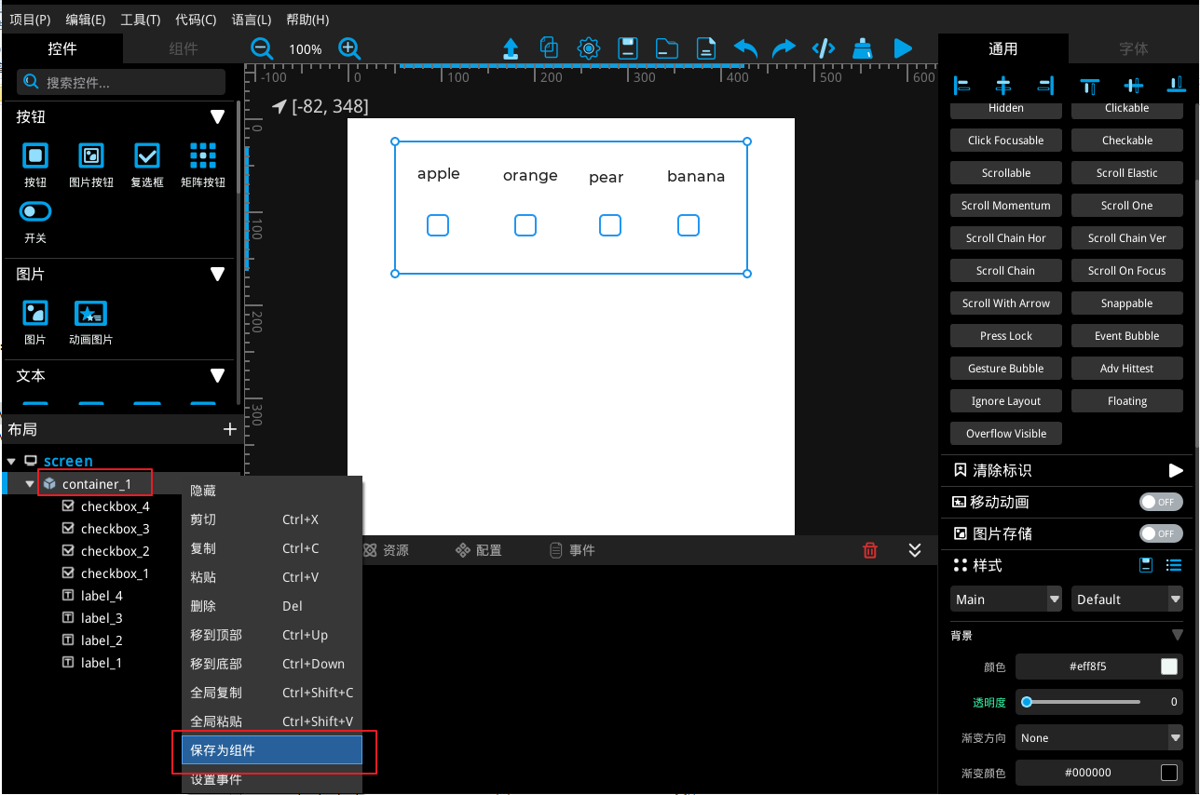Image resolution: width=1200 pixels, height=795 pixels.
Task: Open project settings gear icon
Action: click(x=588, y=48)
